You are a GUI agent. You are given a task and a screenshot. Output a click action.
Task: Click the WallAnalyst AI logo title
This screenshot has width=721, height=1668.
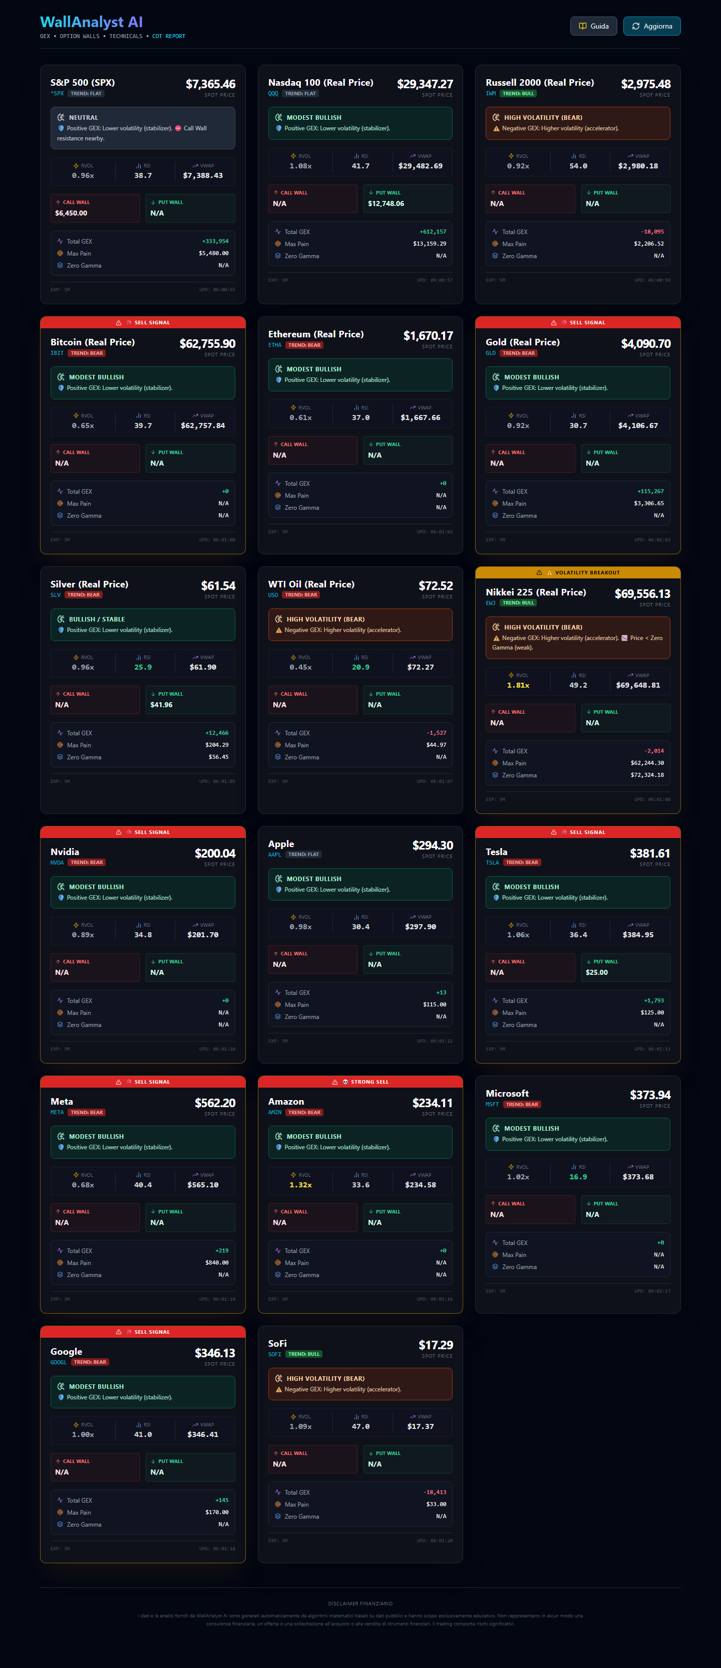pyautogui.click(x=91, y=22)
